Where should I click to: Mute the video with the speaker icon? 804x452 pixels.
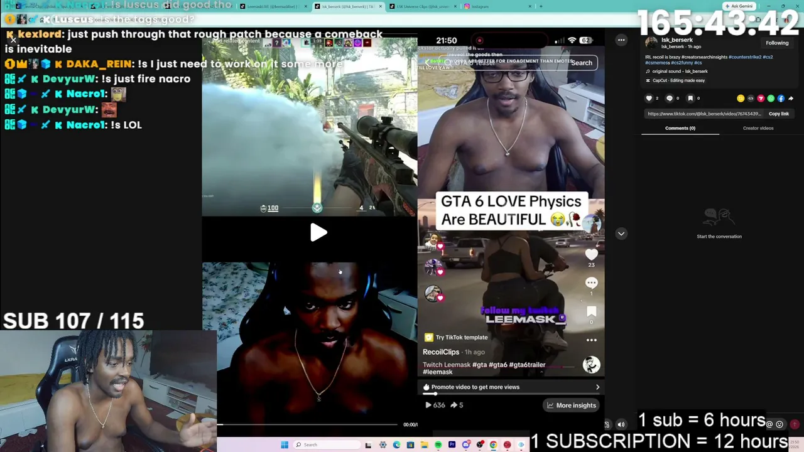tap(621, 424)
